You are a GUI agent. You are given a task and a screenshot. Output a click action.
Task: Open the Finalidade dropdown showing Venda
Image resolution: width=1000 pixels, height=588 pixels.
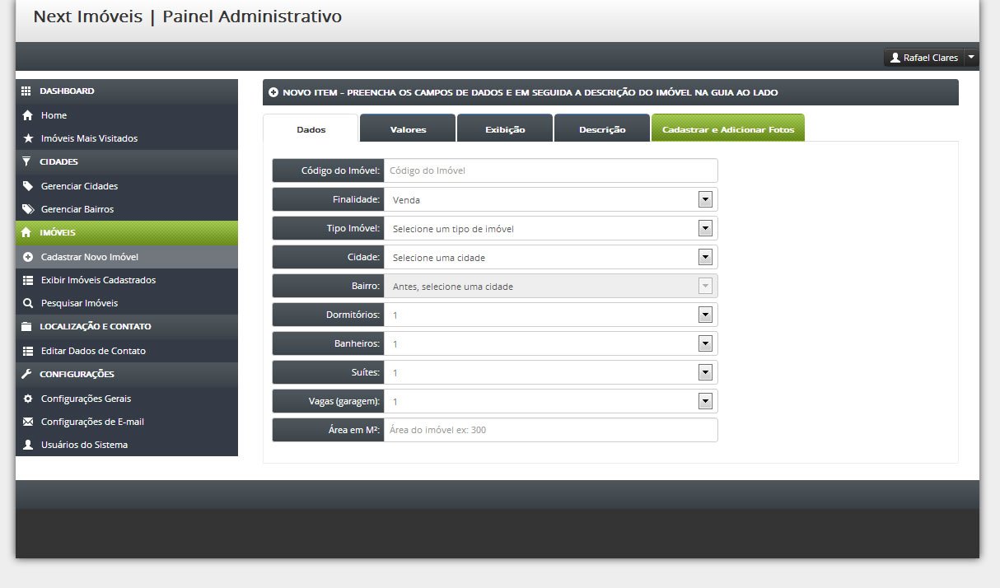coord(550,199)
